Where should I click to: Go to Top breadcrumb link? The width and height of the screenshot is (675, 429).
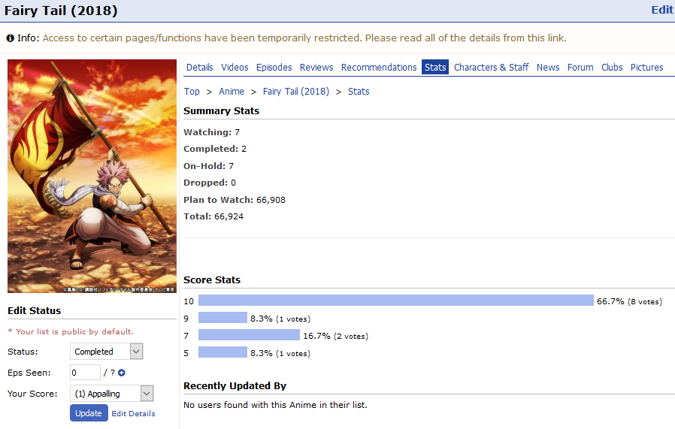[x=192, y=92]
